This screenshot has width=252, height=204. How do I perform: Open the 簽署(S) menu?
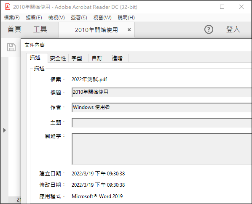tap(79, 18)
